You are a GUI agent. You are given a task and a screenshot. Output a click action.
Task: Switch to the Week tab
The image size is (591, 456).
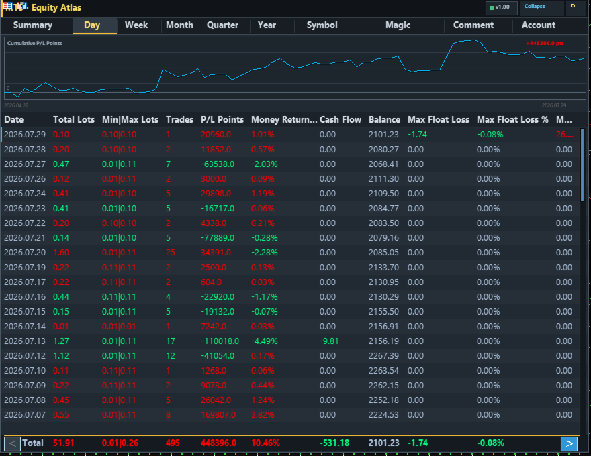coord(136,25)
